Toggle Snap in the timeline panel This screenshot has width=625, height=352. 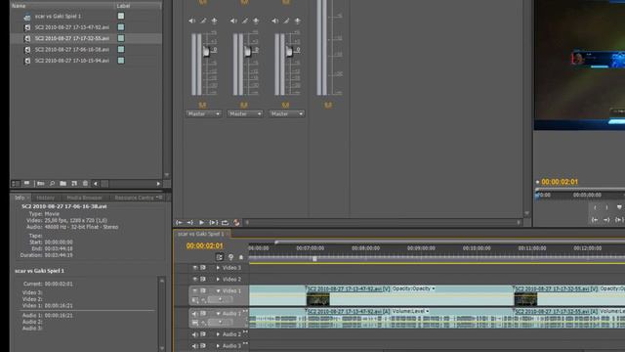(x=219, y=257)
